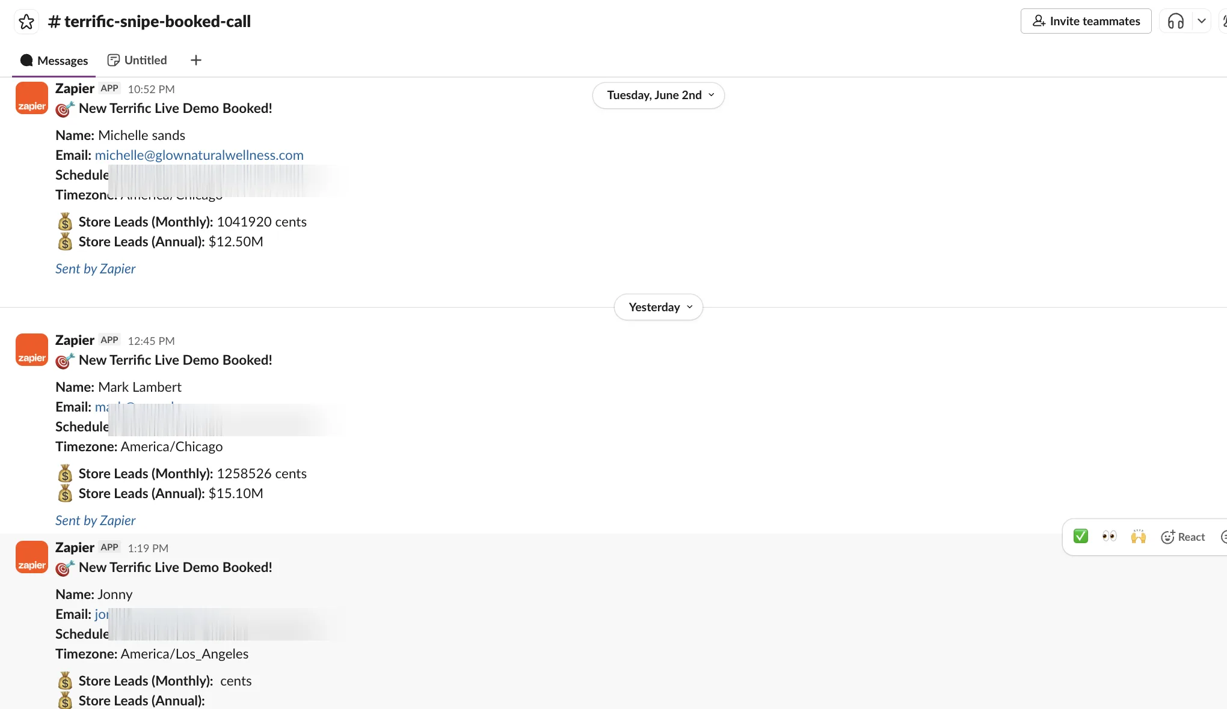Click the channel name terrific-snipe-booked-call
This screenshot has width=1227, height=709.
pyautogui.click(x=150, y=22)
